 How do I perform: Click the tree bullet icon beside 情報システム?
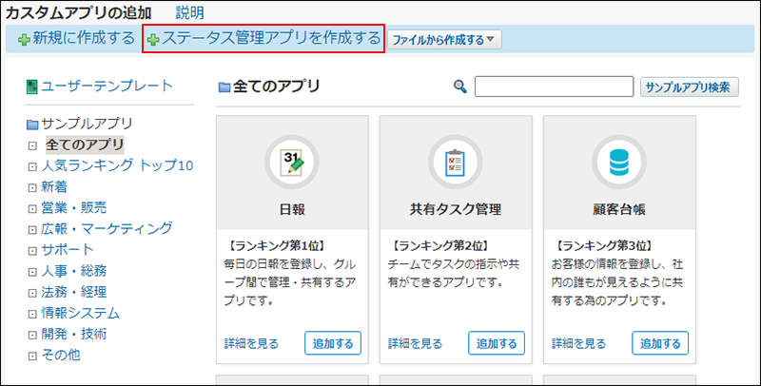(32, 314)
